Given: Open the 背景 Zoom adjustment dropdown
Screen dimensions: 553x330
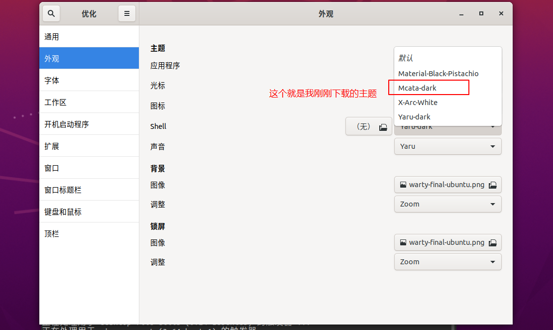Looking at the screenshot, I should pos(447,204).
